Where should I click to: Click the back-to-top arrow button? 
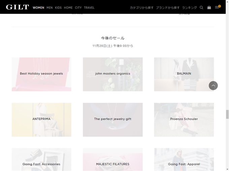pos(213,85)
